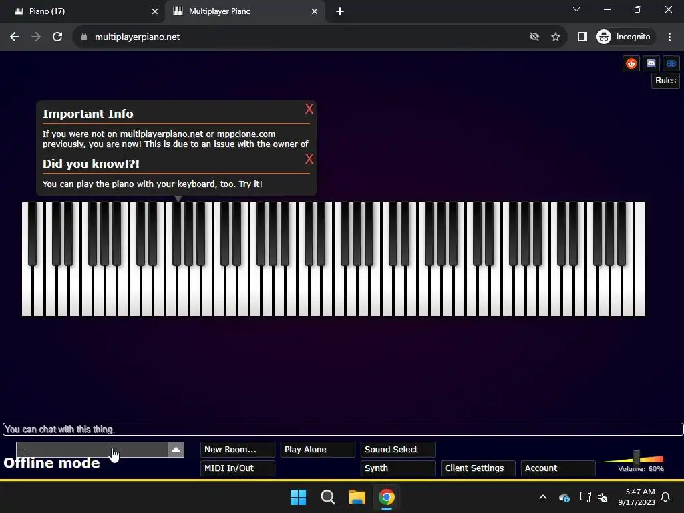Open Sound Select
Viewport: 684px width, 513px height.
click(398, 450)
